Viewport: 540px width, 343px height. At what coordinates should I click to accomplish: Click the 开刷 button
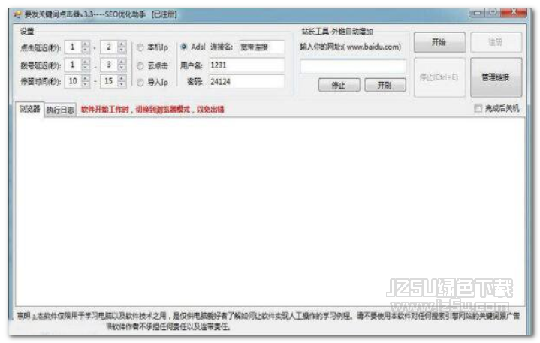click(385, 85)
